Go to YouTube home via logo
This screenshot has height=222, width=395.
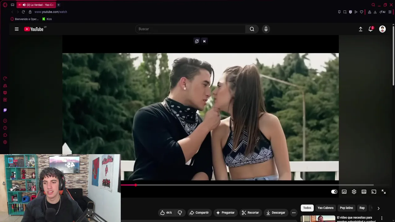point(34,29)
